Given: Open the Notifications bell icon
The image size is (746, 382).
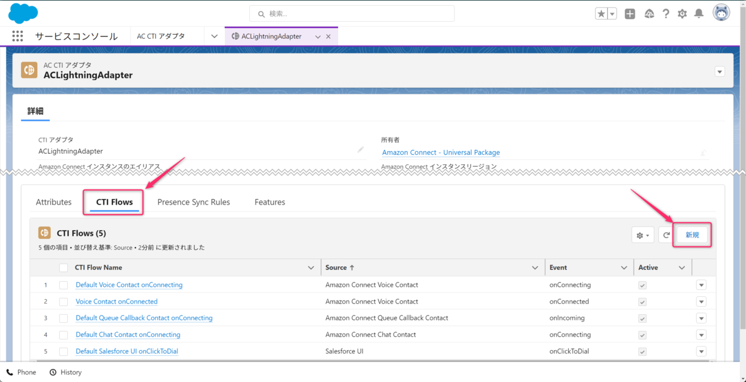Looking at the screenshot, I should 699,14.
